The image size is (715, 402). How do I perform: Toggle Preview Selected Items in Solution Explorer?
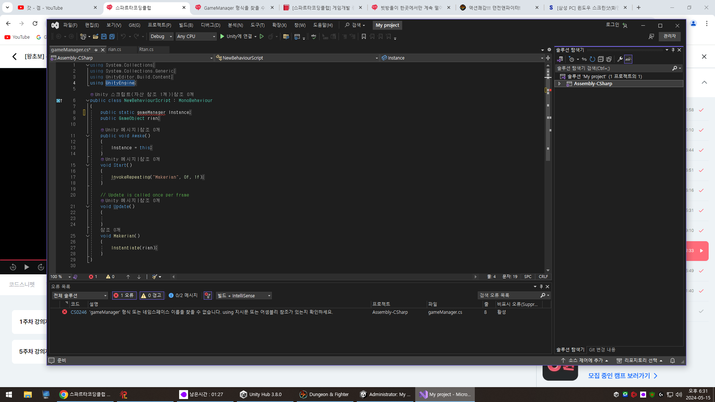point(628,59)
